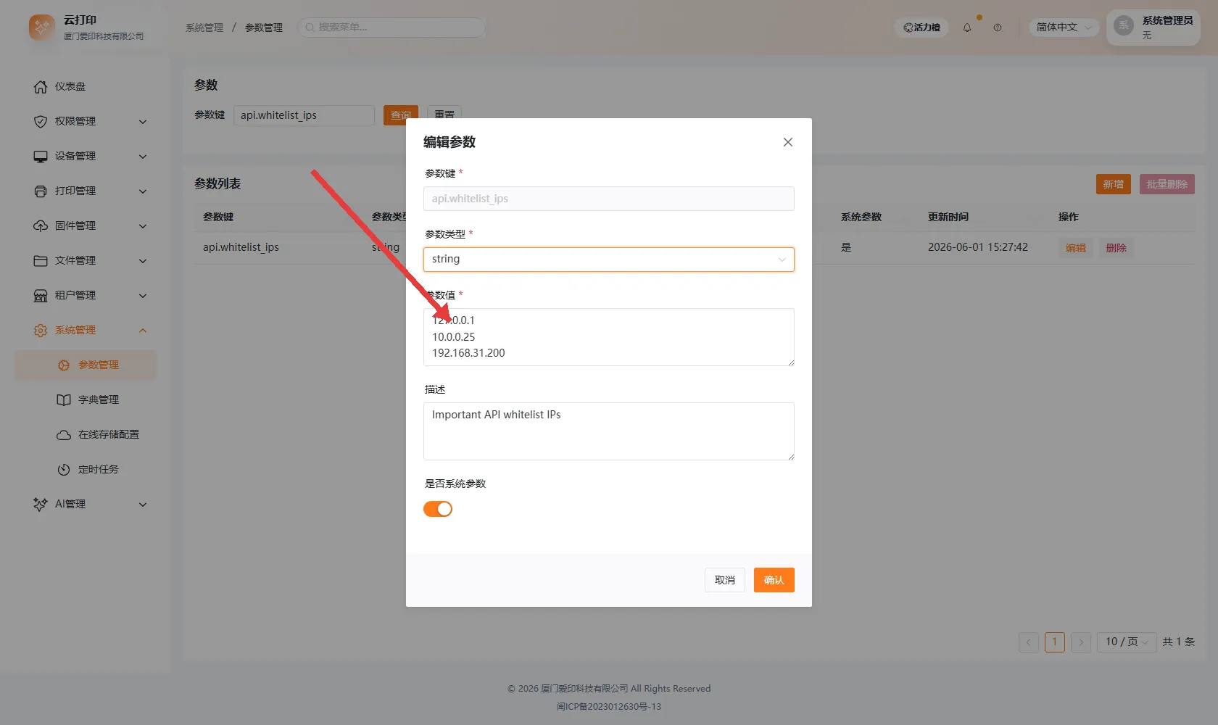Expand the 权限管理 chevron
The image size is (1218, 725).
[143, 122]
